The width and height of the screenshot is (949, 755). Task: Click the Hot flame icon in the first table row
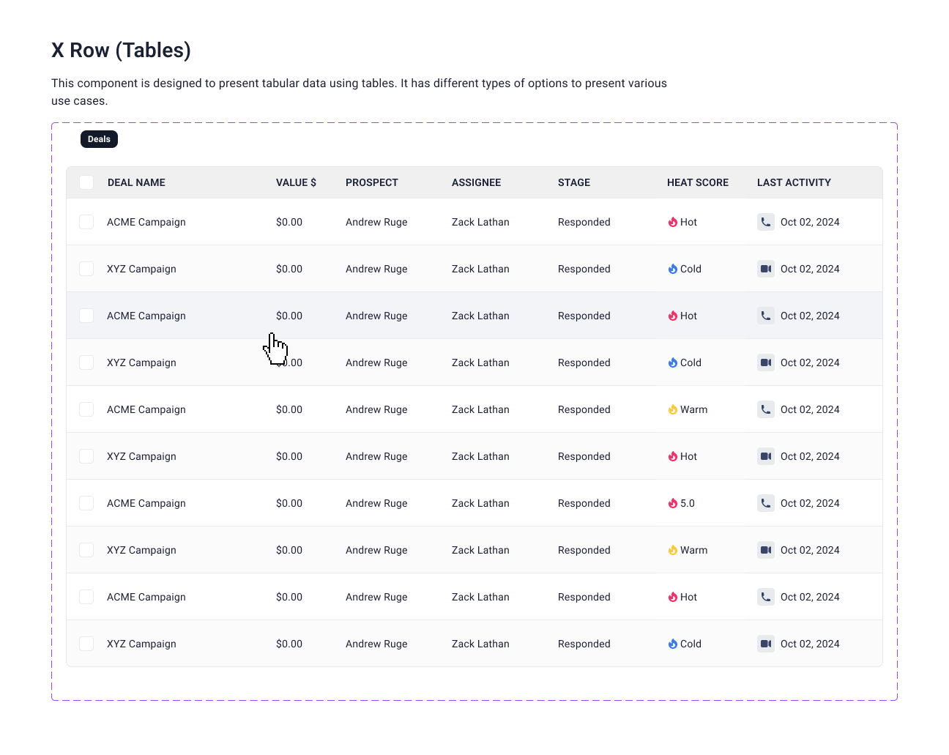coord(673,222)
